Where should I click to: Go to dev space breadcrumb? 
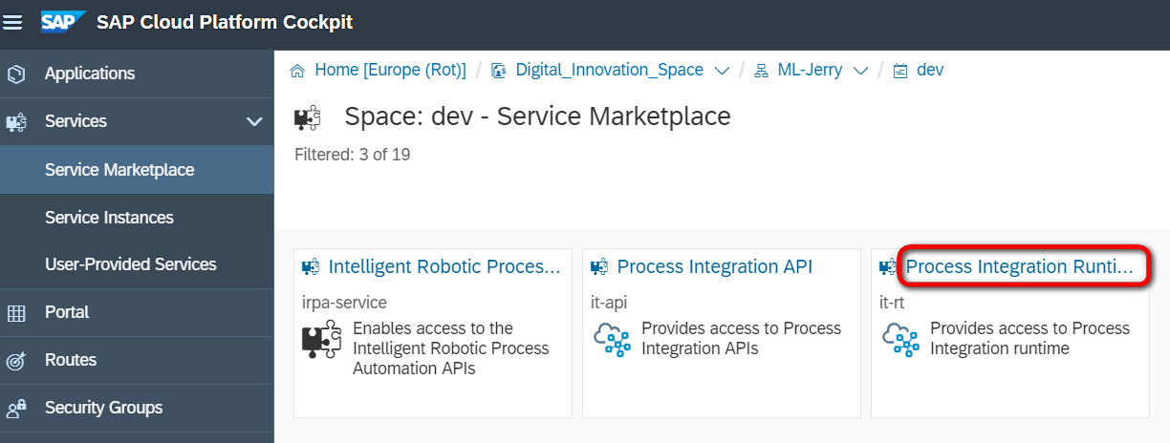[x=929, y=71]
